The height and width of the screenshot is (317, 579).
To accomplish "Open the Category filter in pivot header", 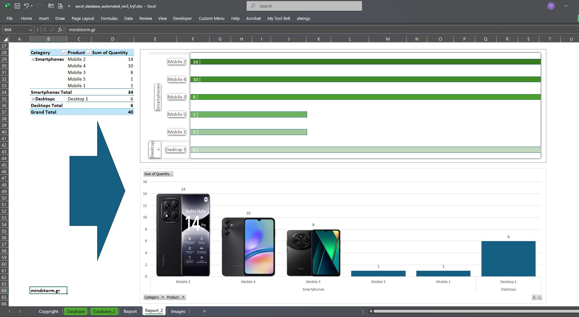I will pos(64,53).
